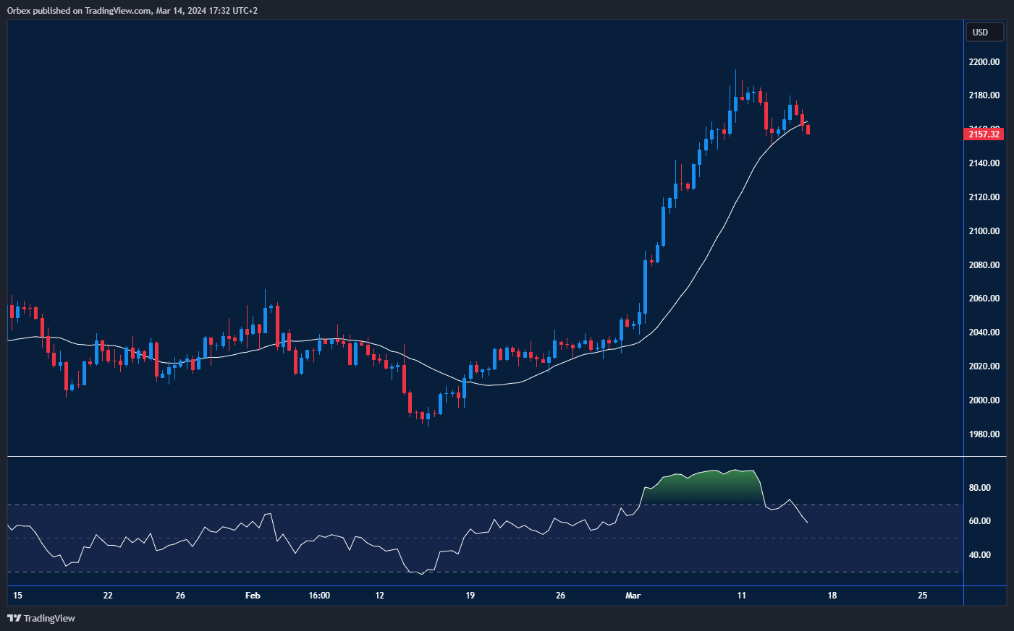This screenshot has height=631, width=1014.
Task: Click the 60.00 RSI scale label
Action: tap(979, 521)
